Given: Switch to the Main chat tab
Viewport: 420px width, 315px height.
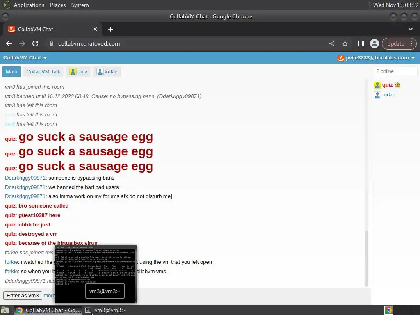Looking at the screenshot, I should click(x=11, y=72).
